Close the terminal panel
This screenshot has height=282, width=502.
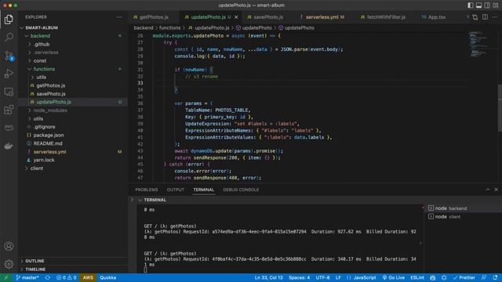497,190
